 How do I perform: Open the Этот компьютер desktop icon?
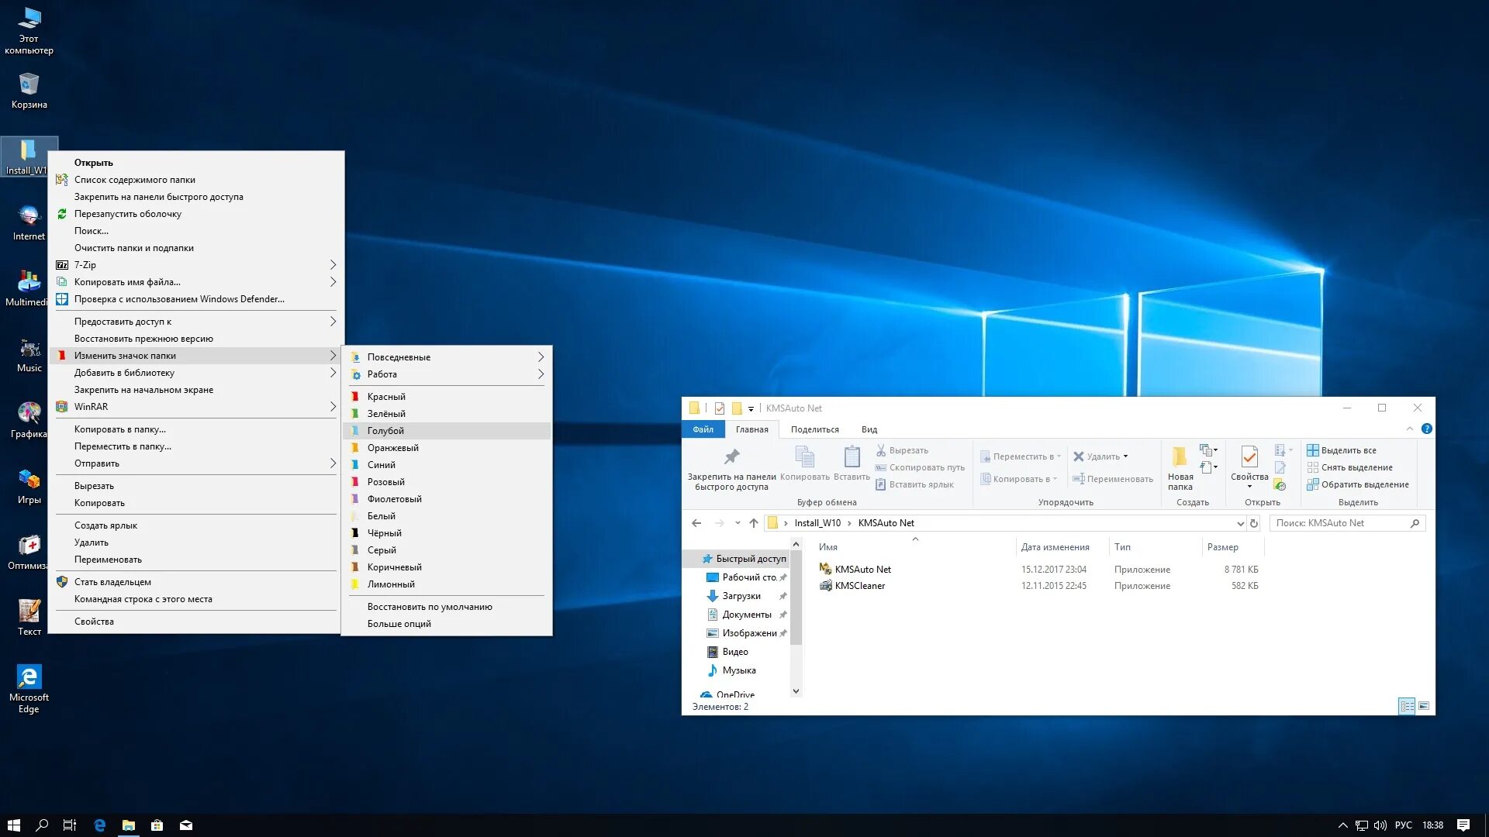(x=29, y=31)
